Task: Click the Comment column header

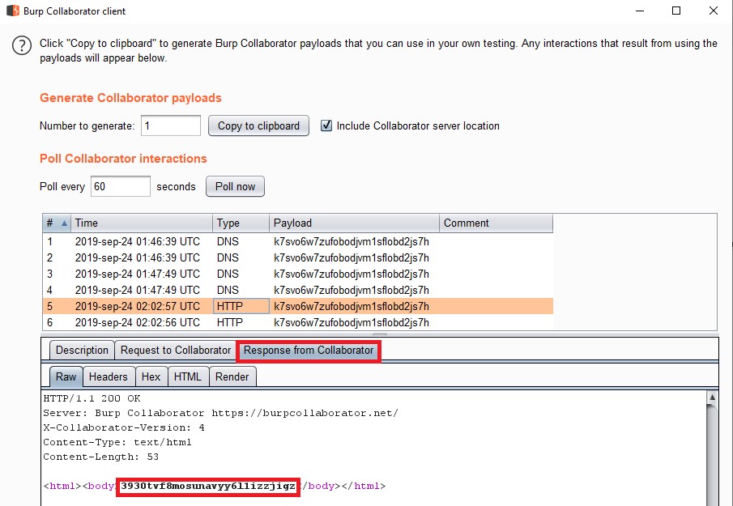Action: 496,223
